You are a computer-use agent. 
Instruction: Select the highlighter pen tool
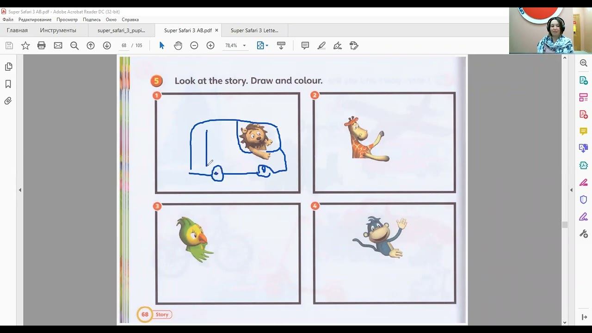[x=321, y=45]
